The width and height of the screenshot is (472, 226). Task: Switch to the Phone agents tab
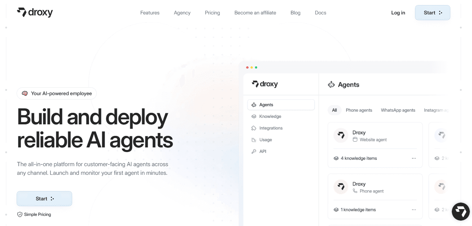coord(359,110)
